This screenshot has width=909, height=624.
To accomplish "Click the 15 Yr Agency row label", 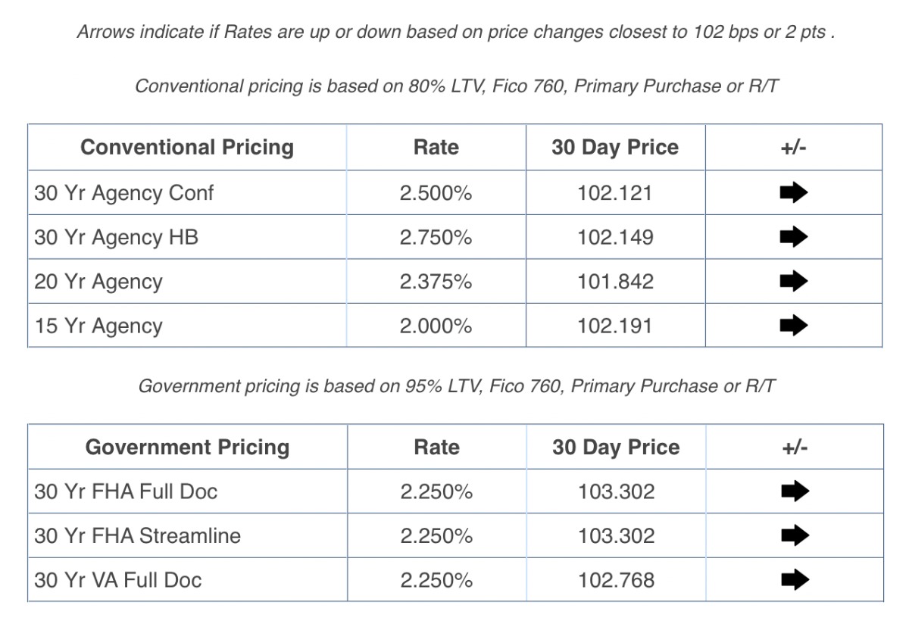I will (98, 326).
